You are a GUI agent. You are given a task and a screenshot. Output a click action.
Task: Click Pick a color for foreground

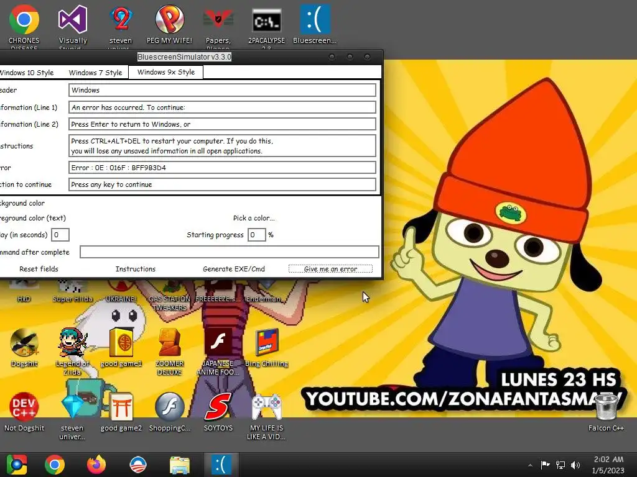(254, 218)
